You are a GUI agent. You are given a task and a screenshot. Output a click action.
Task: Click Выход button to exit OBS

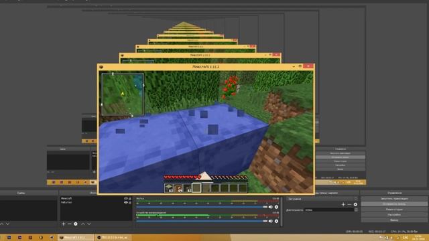click(394, 220)
